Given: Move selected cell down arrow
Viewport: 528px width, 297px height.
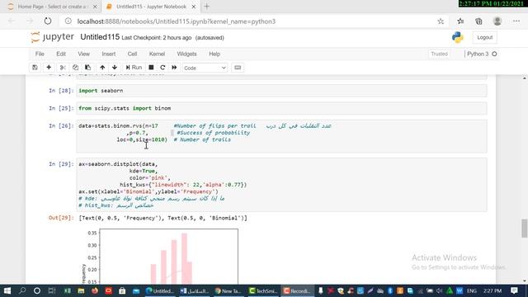Looking at the screenshot, I should 115,68.
